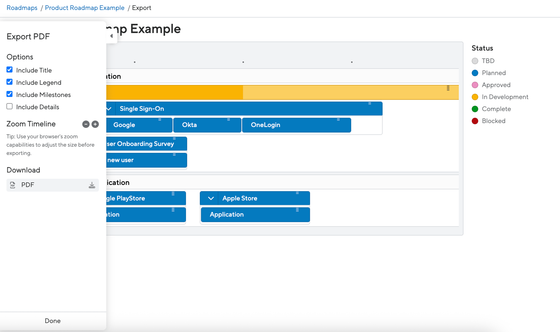Click the PDF download arrow icon
560x332 pixels.
(x=92, y=185)
